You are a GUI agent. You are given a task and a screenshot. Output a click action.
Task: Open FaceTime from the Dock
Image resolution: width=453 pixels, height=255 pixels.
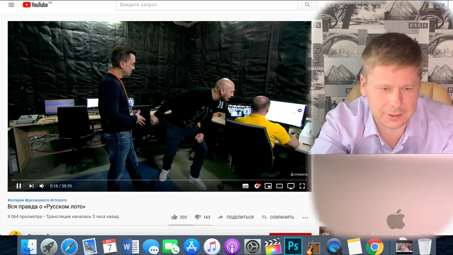tap(171, 247)
